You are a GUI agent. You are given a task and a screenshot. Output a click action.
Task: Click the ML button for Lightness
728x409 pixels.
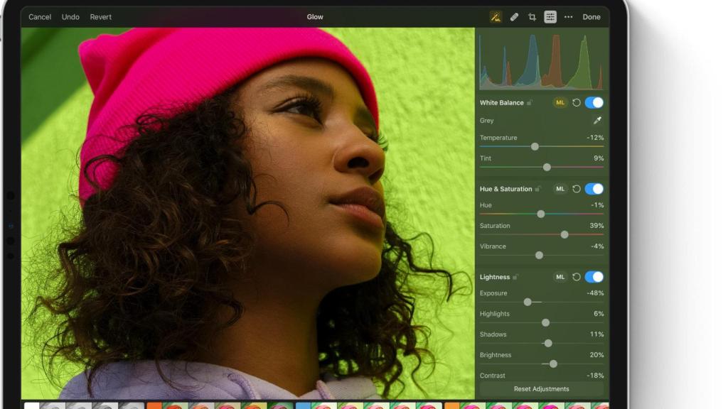[561, 276]
